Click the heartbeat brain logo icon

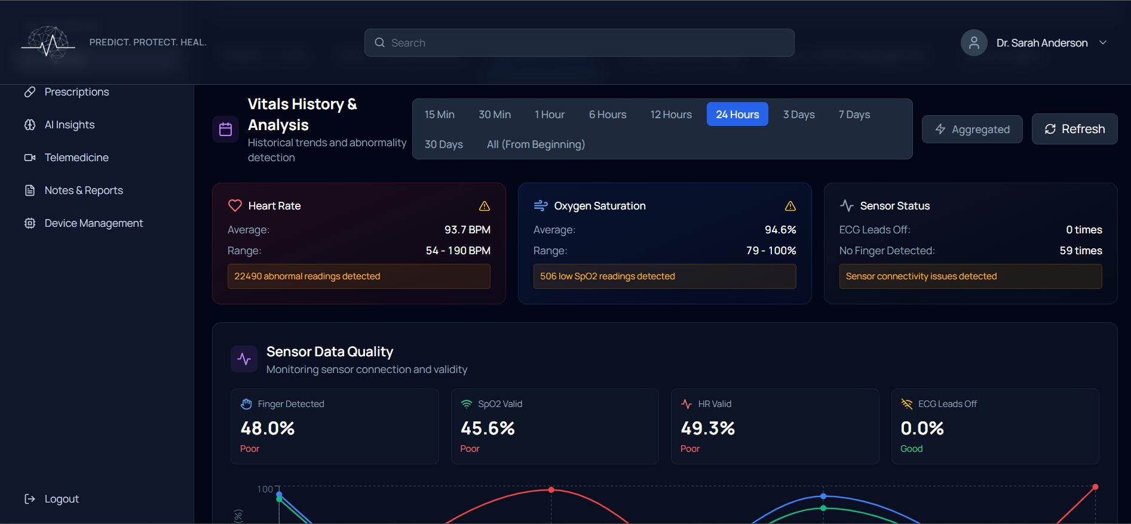48,43
